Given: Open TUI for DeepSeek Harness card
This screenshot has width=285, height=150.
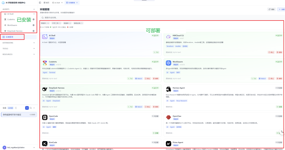Looking at the screenshot, I should (x=130, y=107).
